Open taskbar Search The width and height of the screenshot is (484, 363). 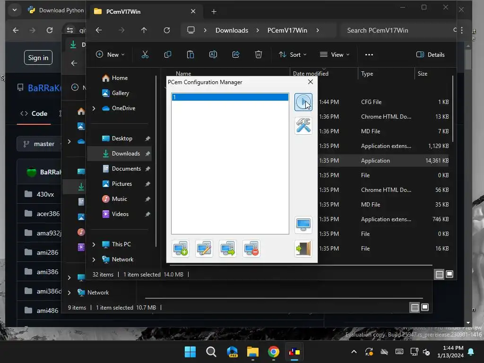click(x=211, y=352)
